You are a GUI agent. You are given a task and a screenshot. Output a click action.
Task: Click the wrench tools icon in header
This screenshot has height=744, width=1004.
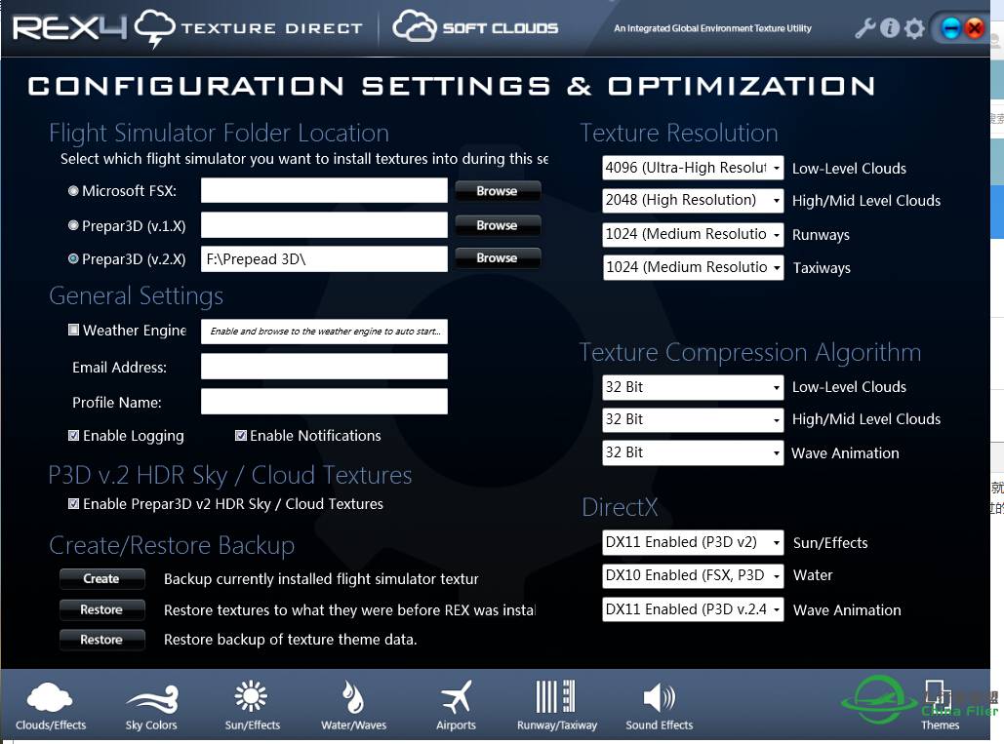pyautogui.click(x=864, y=28)
